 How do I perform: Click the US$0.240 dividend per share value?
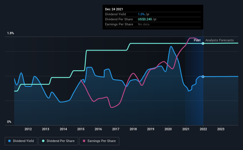point(145,19)
